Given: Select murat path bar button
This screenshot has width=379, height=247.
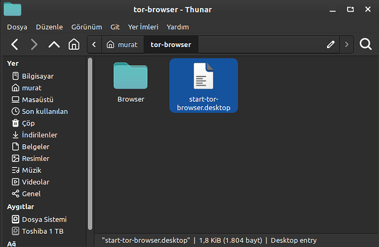Looking at the screenshot, I should (x=122, y=44).
